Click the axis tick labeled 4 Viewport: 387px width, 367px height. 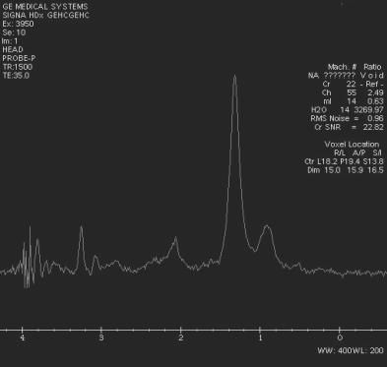tap(22, 337)
